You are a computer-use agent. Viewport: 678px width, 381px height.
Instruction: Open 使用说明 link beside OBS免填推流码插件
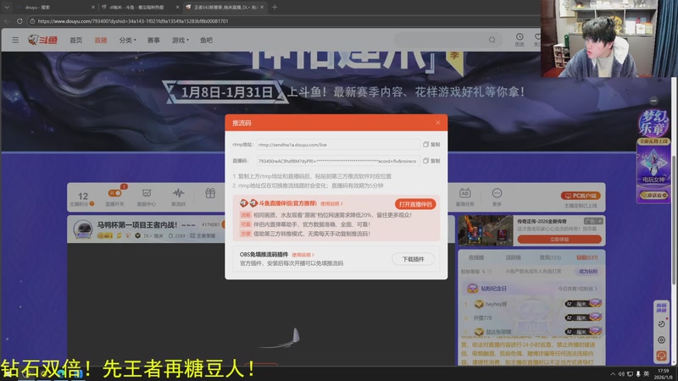pyautogui.click(x=303, y=255)
